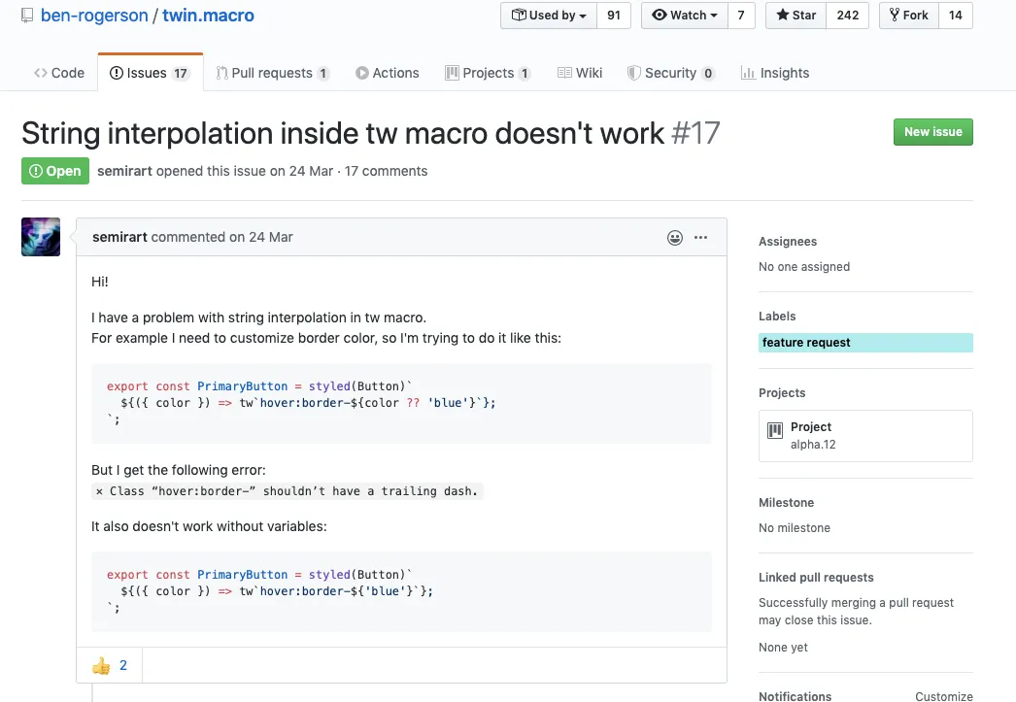
Task: Fork the repository
Action: click(908, 16)
